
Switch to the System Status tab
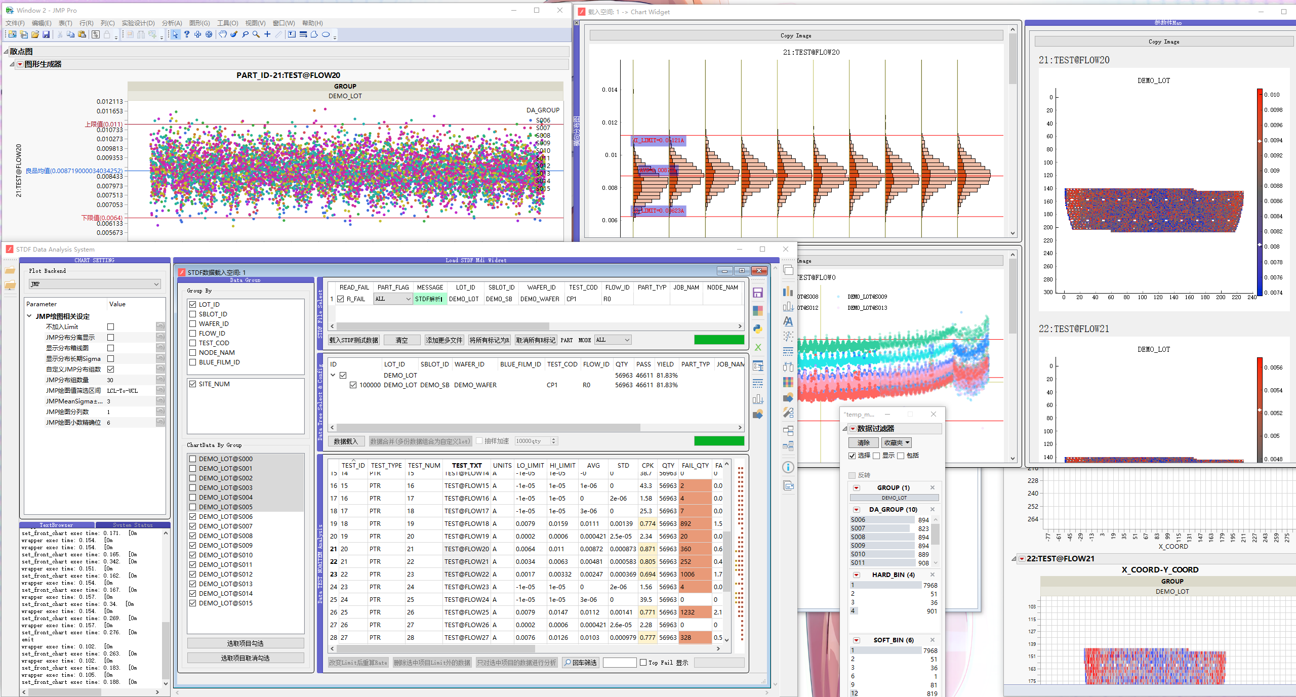[133, 525]
